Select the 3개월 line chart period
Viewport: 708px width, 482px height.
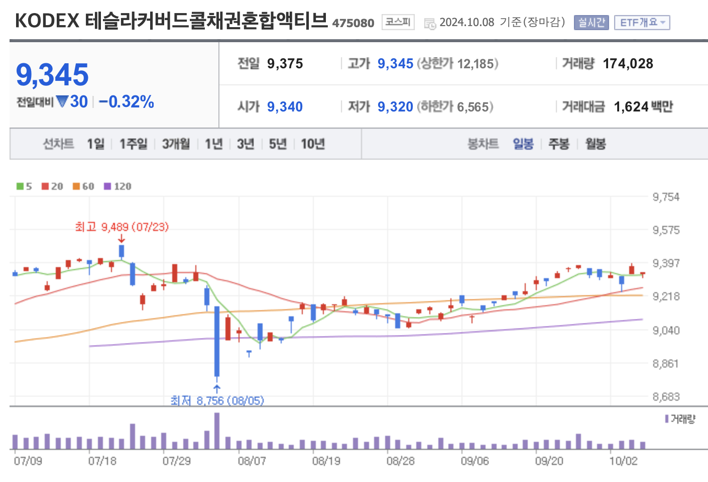point(176,144)
